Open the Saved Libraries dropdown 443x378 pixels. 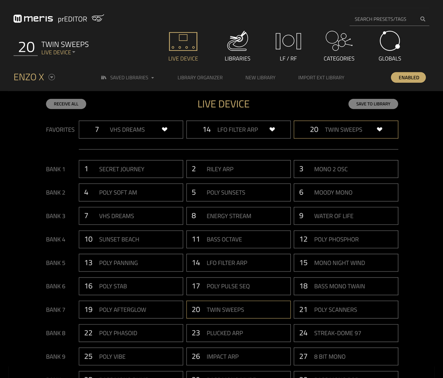click(128, 78)
